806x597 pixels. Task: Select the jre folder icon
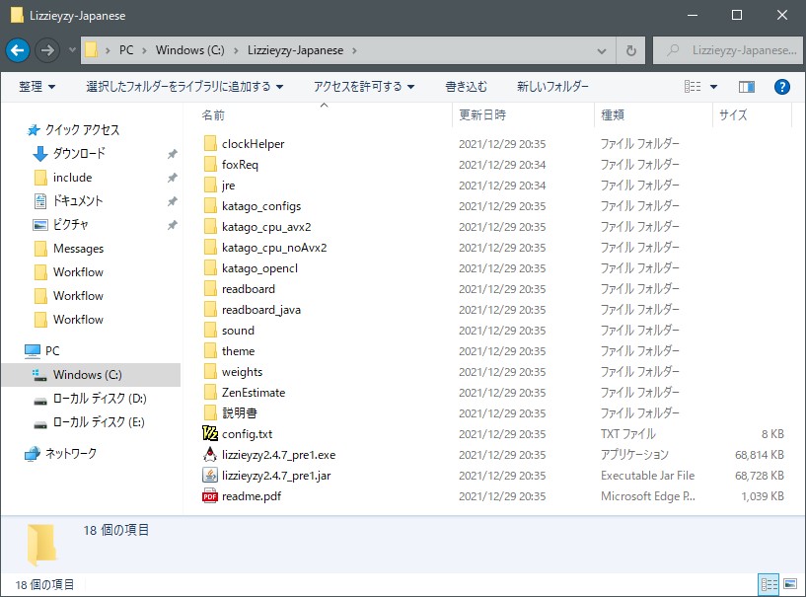[210, 186]
